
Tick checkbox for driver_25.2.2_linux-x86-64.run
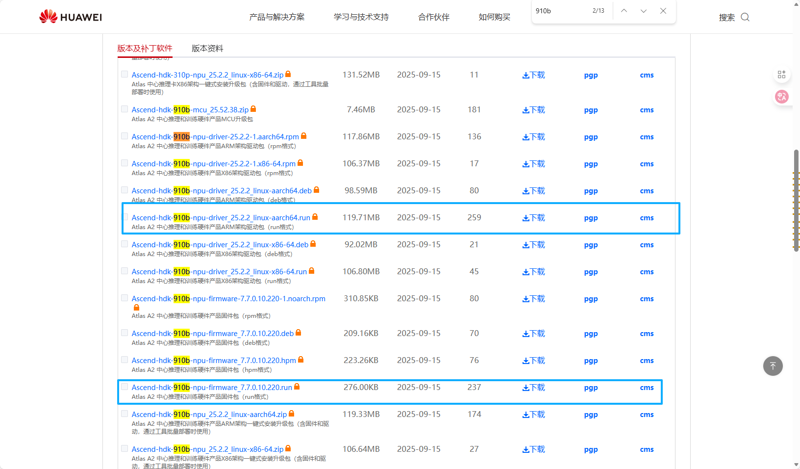[125, 271]
